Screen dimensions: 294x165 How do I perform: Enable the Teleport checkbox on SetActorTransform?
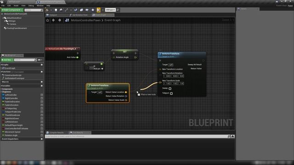[x=171, y=93]
